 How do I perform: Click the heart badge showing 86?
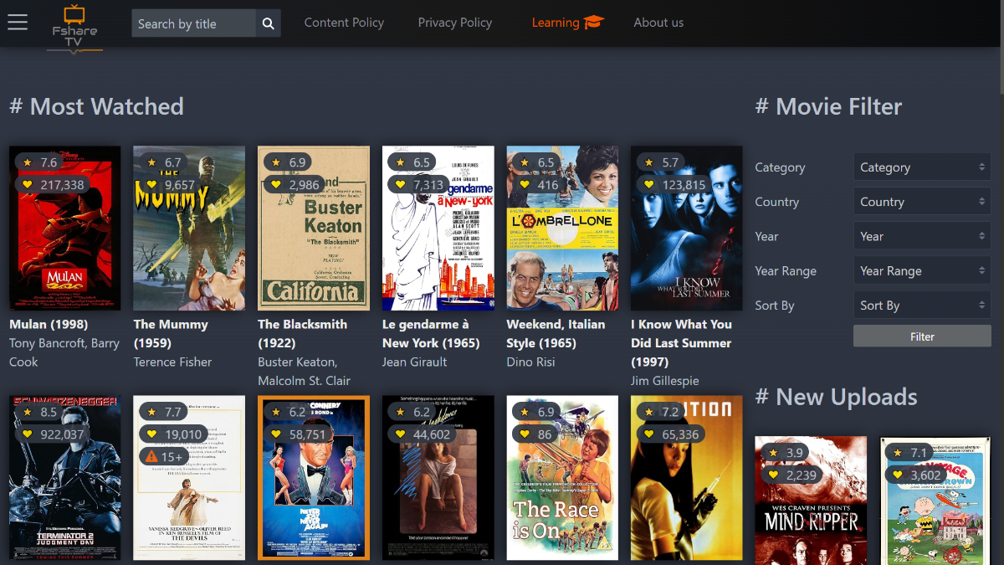[x=535, y=434]
